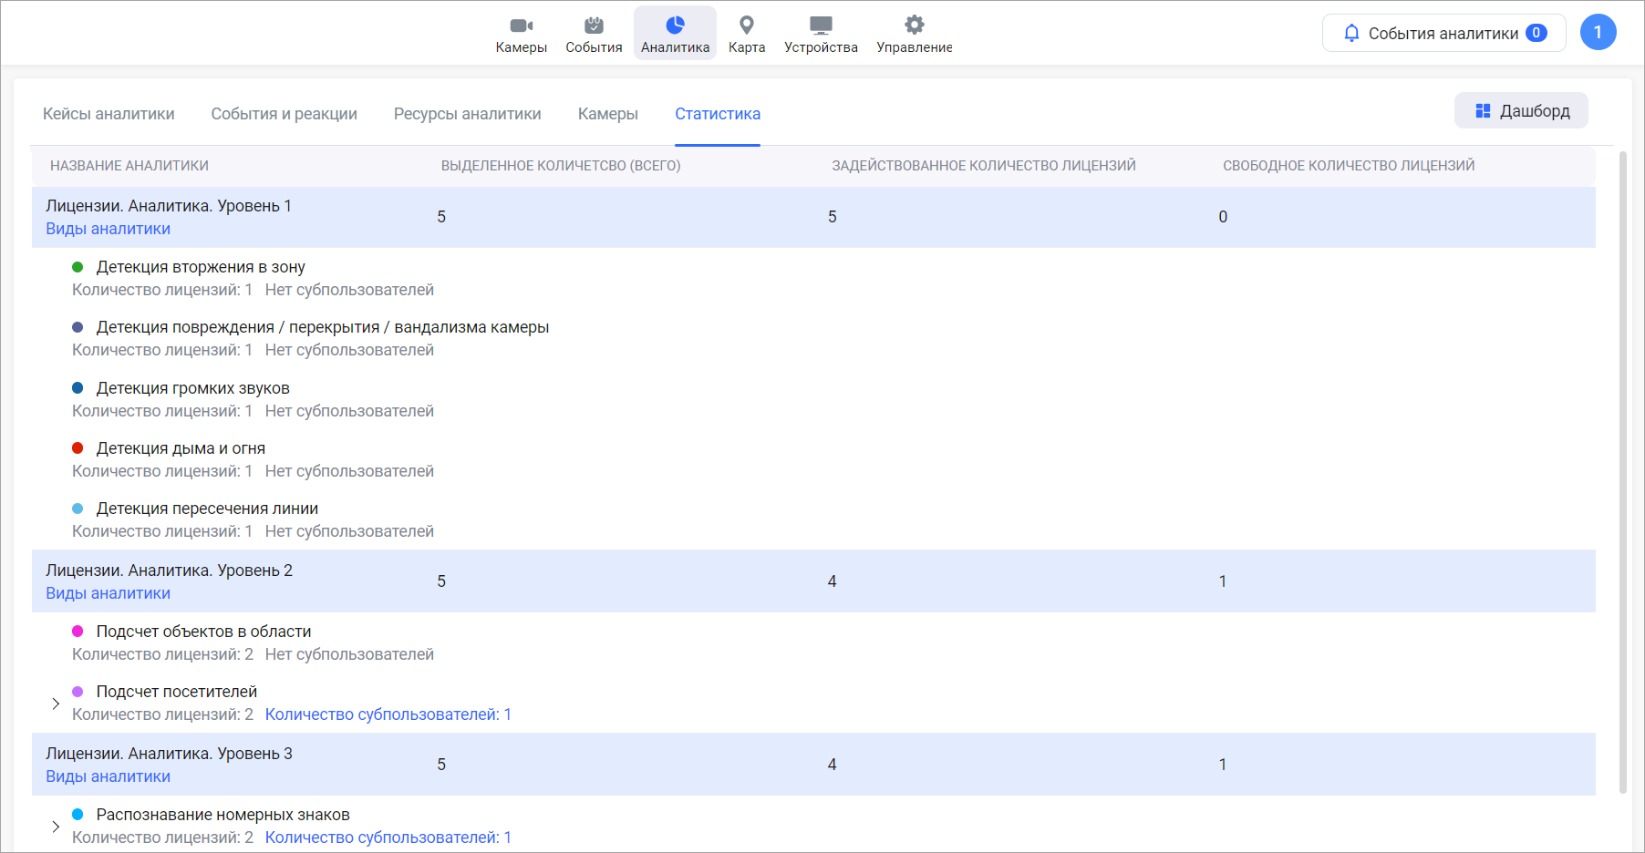The width and height of the screenshot is (1645, 853).
Task: Open the Map via pin icon
Action: point(746,26)
